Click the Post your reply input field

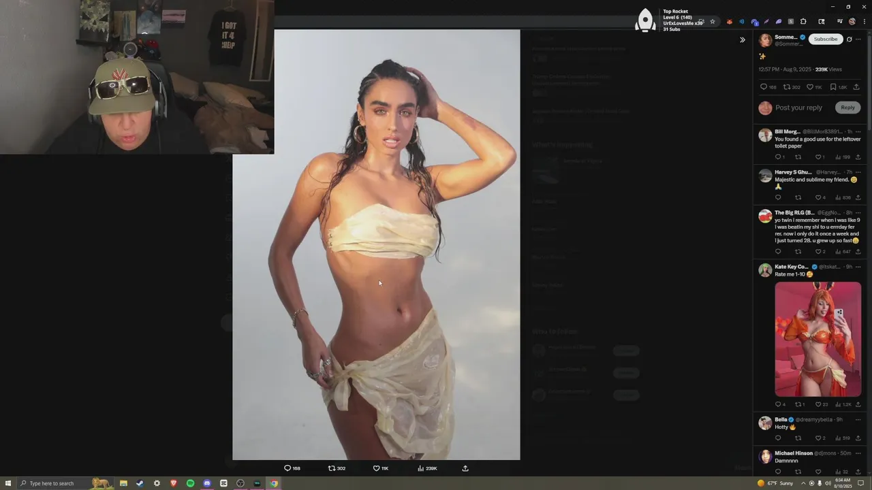pyautogui.click(x=798, y=108)
